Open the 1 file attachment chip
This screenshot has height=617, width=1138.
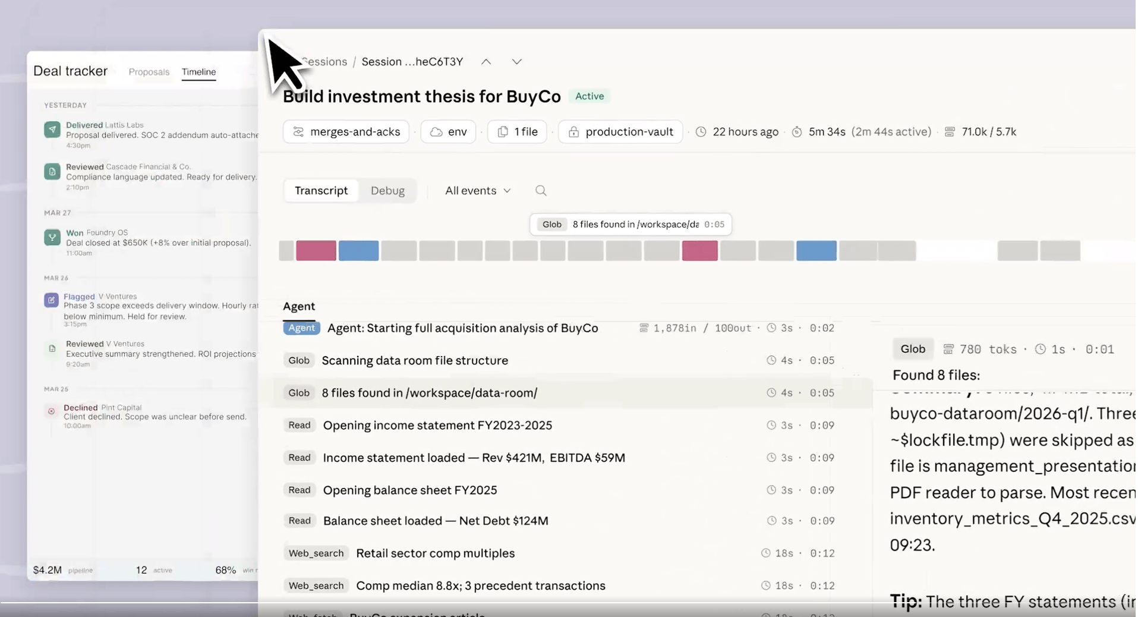[517, 132]
